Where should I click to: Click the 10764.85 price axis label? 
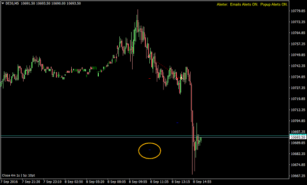[x=298, y=33]
